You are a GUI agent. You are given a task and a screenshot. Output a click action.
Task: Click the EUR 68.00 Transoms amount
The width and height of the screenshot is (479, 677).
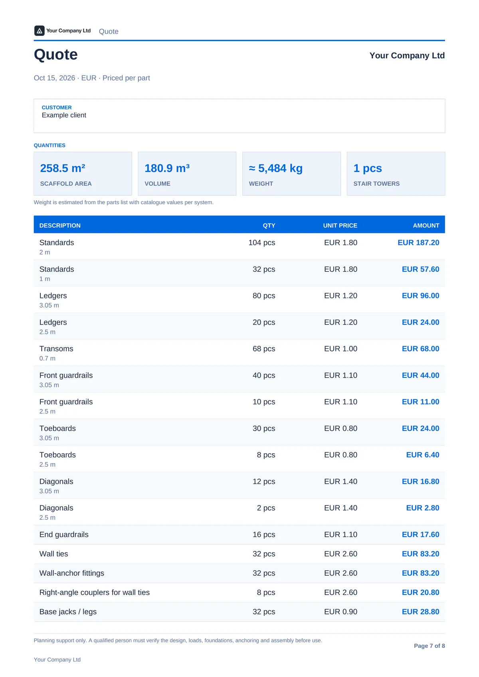coord(420,349)
